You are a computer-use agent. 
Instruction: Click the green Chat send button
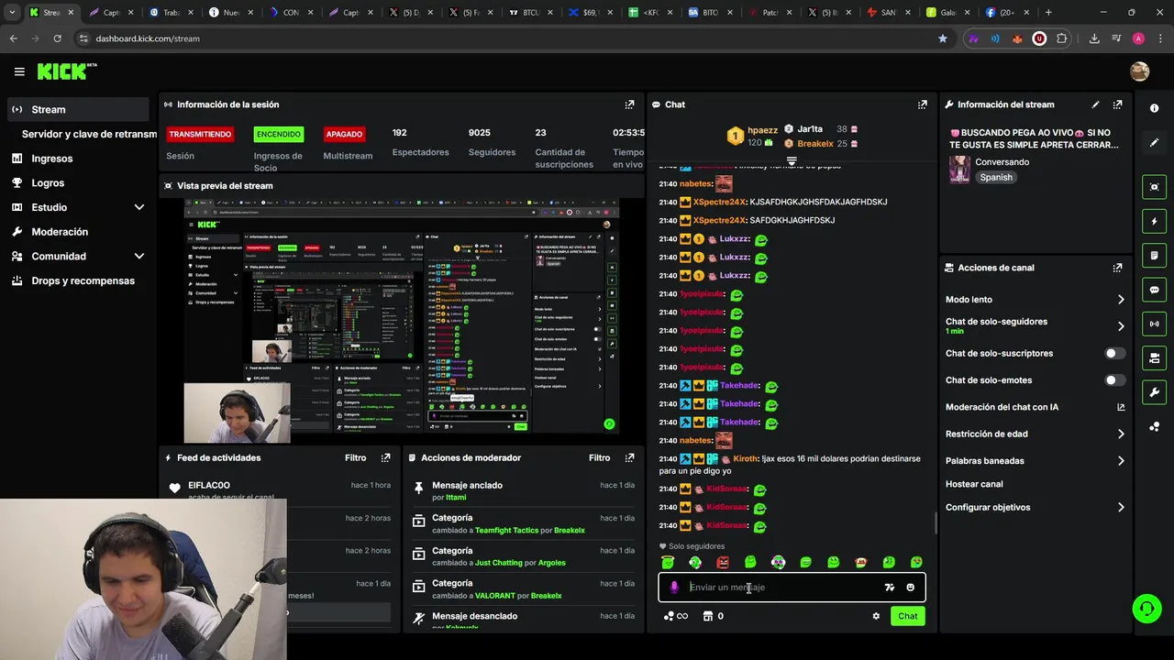(x=907, y=616)
